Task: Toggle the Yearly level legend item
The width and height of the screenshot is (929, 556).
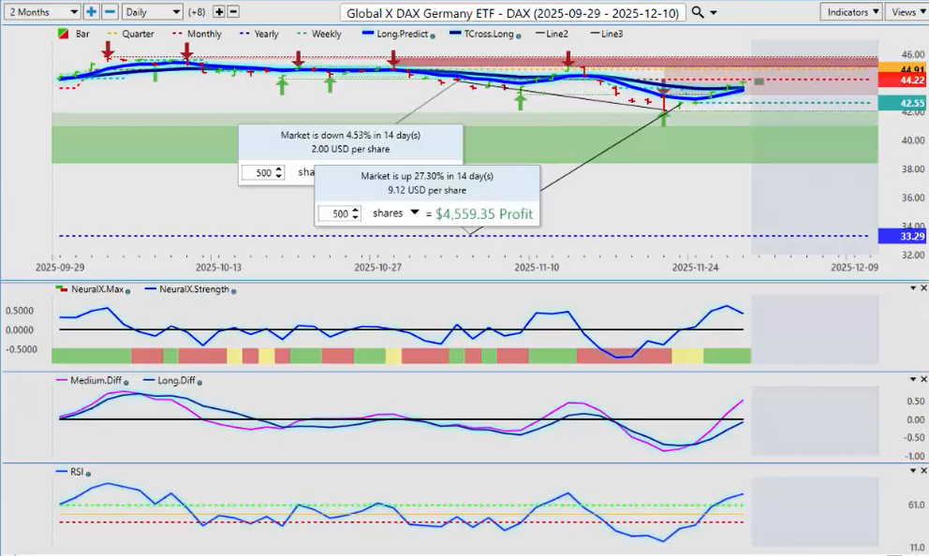Action: 259,34
